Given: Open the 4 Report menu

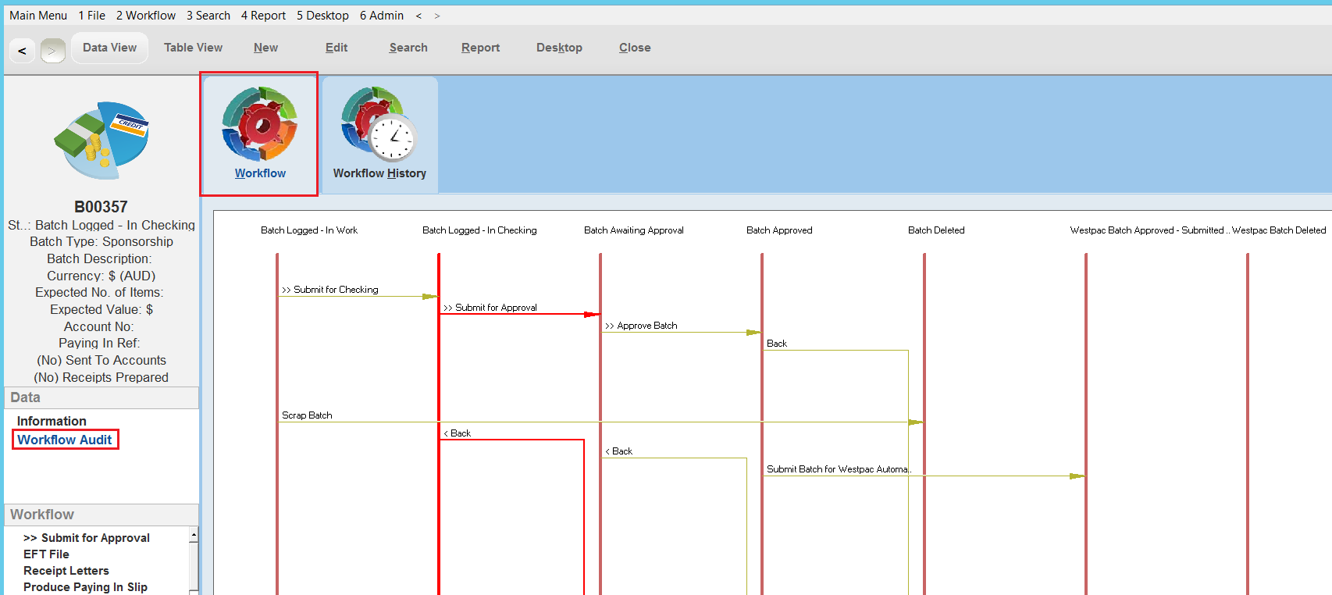Looking at the screenshot, I should pyautogui.click(x=263, y=16).
